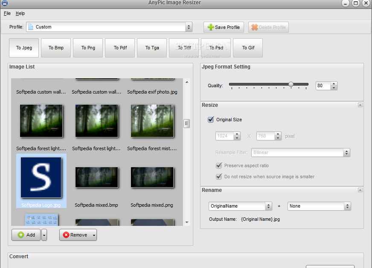372x268 pixels.
Task: Click the height field showing 768
Action: click(x=265, y=136)
